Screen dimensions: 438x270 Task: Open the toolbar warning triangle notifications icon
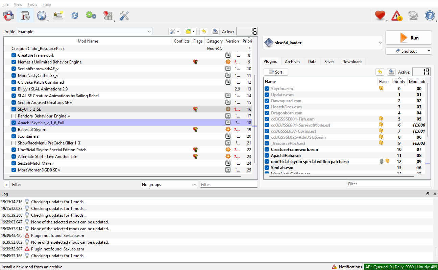click(x=397, y=16)
